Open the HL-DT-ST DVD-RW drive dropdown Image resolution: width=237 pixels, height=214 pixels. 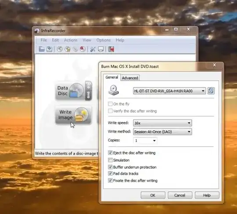pyautogui.click(x=169, y=91)
